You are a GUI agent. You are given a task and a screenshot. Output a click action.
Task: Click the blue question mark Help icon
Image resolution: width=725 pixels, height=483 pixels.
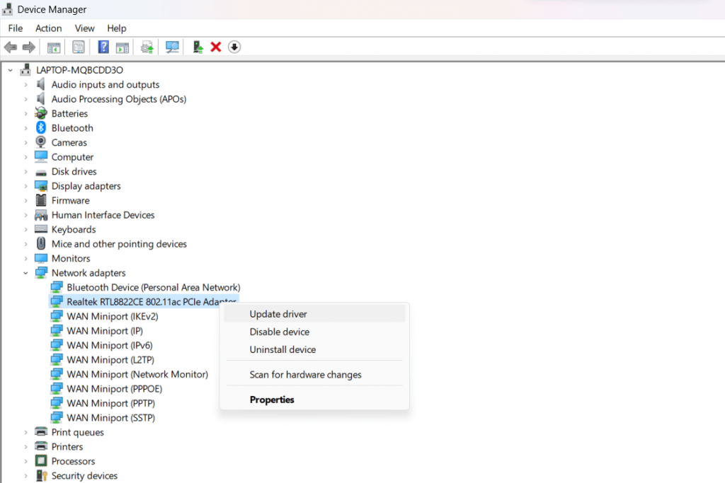pos(103,47)
